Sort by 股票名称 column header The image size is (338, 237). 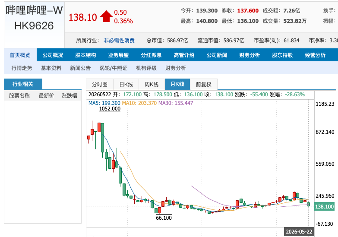(19, 95)
